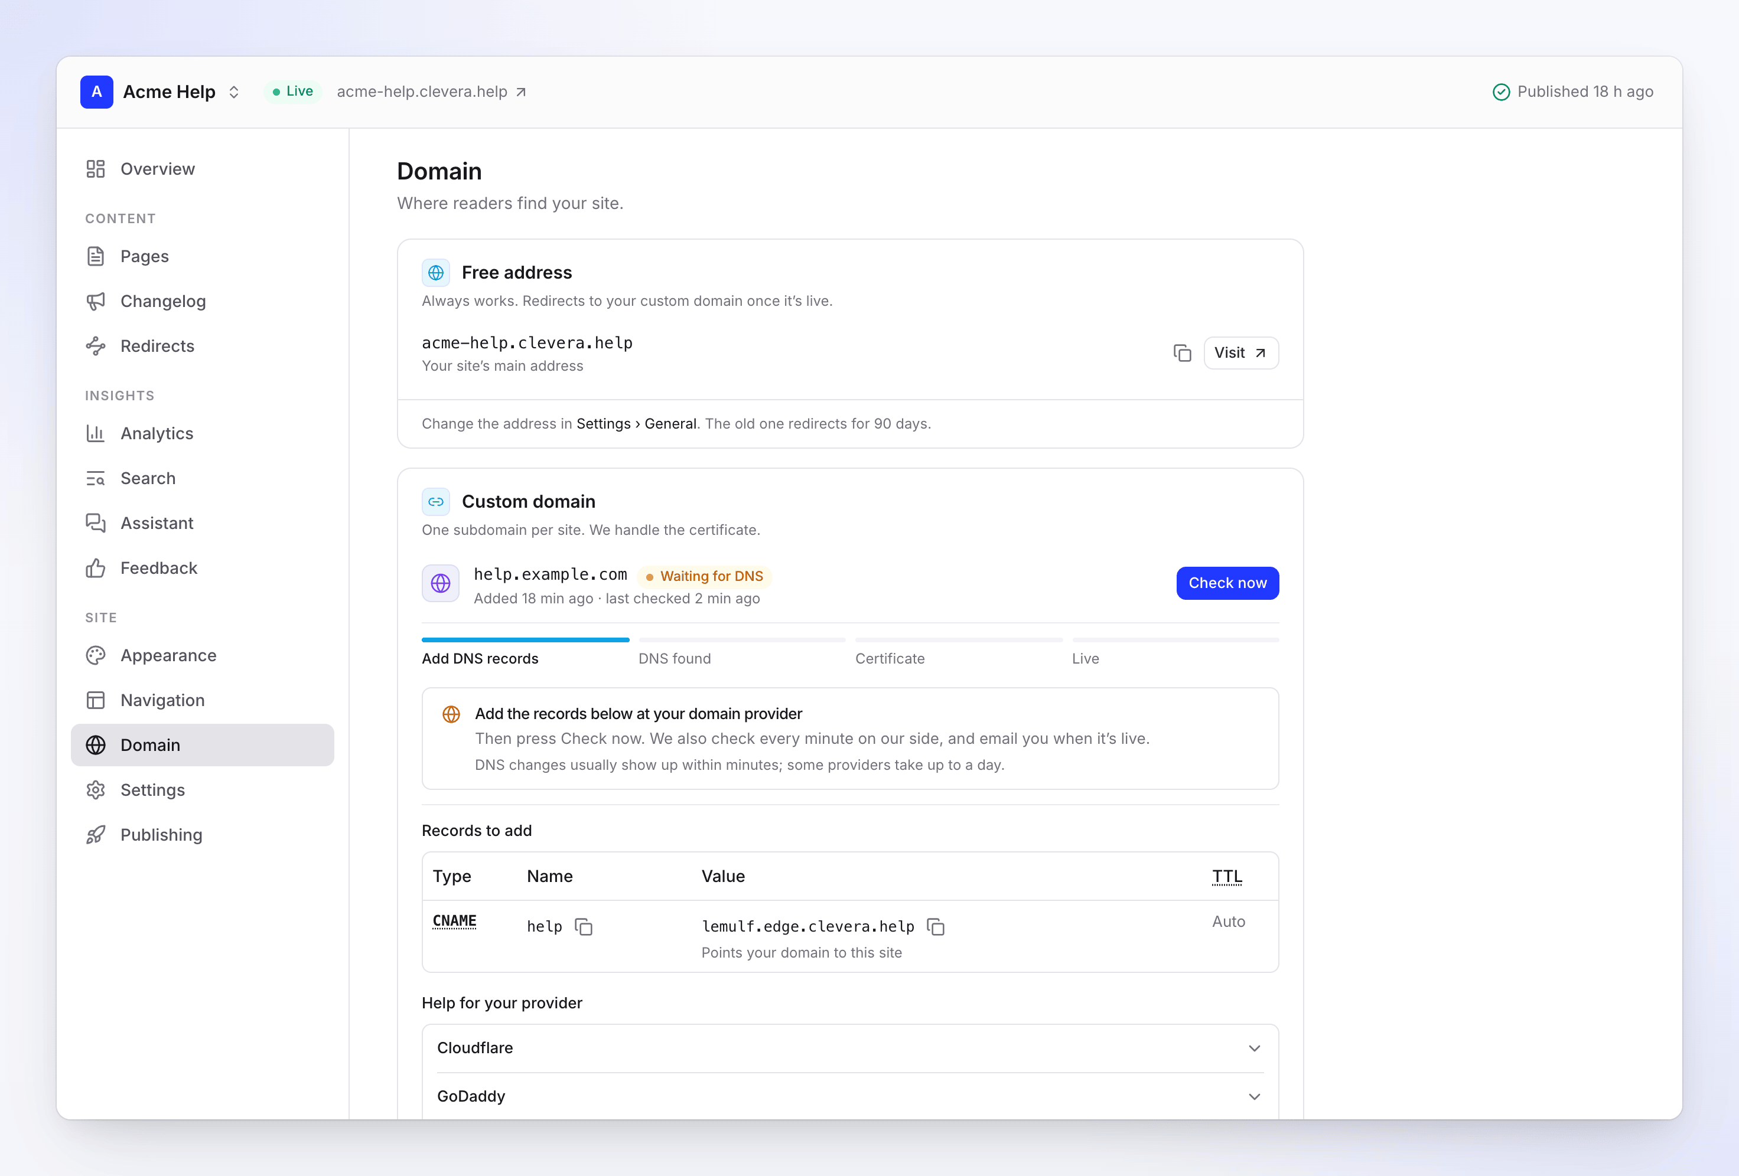This screenshot has width=1739, height=1176.
Task: Open acme-help.clevera.help link in header
Action: pyautogui.click(x=432, y=92)
